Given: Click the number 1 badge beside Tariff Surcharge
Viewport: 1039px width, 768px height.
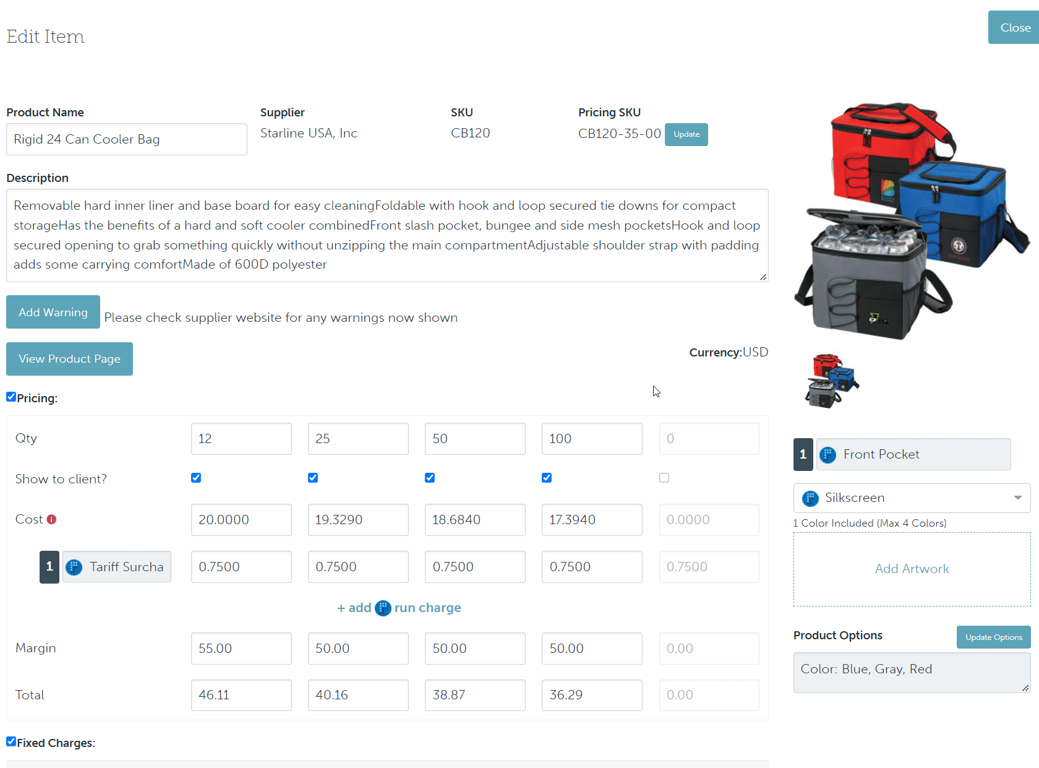Looking at the screenshot, I should coord(49,567).
